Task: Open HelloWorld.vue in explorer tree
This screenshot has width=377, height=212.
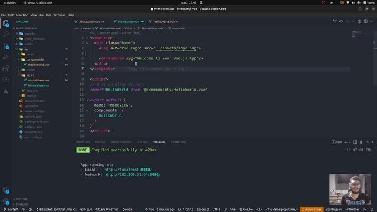Action: point(39,65)
